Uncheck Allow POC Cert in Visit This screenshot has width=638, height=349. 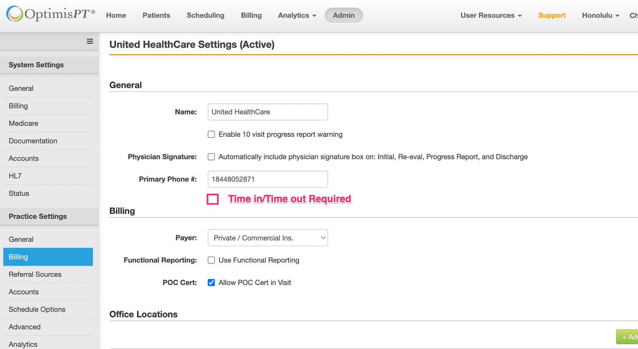click(x=211, y=283)
